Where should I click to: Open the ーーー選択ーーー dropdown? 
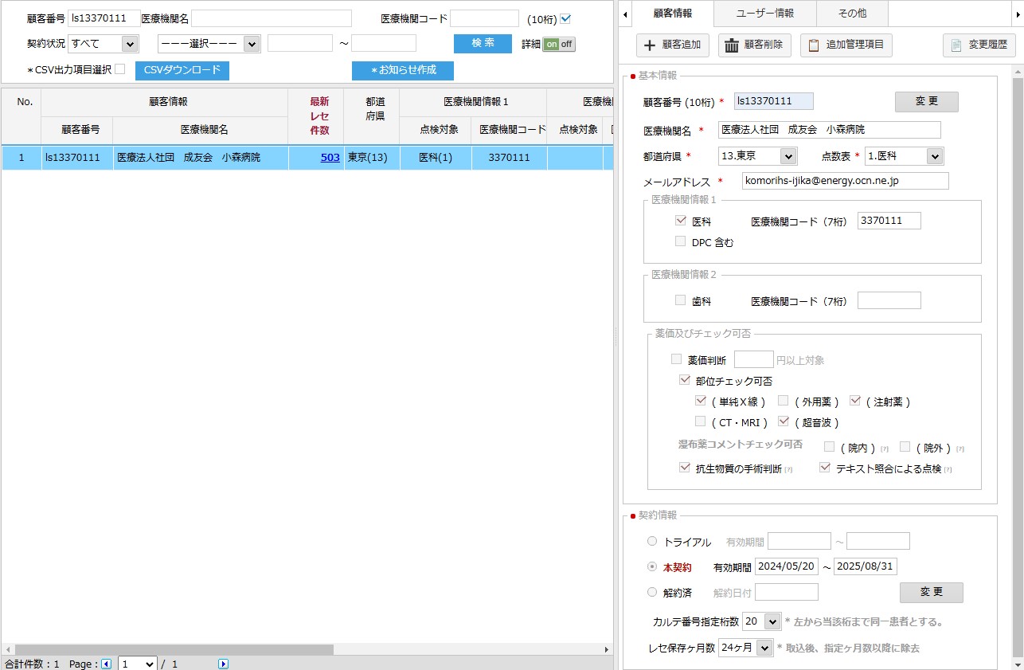209,44
